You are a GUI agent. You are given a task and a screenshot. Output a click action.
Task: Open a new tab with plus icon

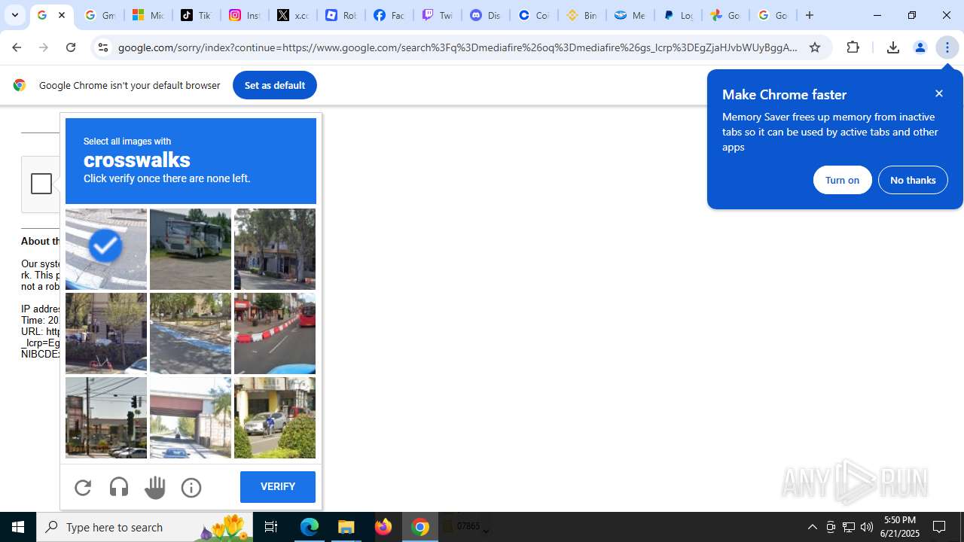(x=810, y=15)
